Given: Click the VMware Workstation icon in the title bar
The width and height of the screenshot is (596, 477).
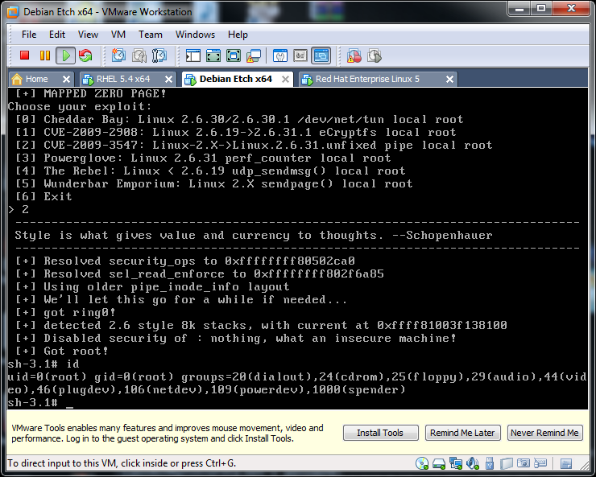Looking at the screenshot, I should tap(13, 12).
